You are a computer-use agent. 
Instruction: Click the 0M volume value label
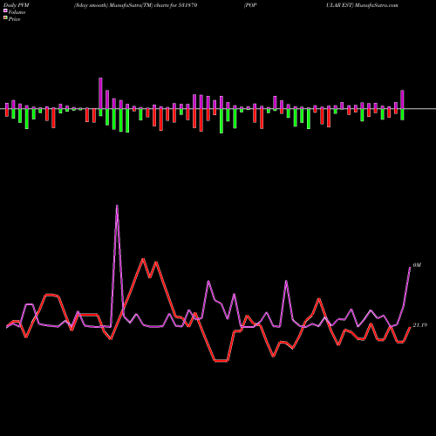click(x=417, y=265)
